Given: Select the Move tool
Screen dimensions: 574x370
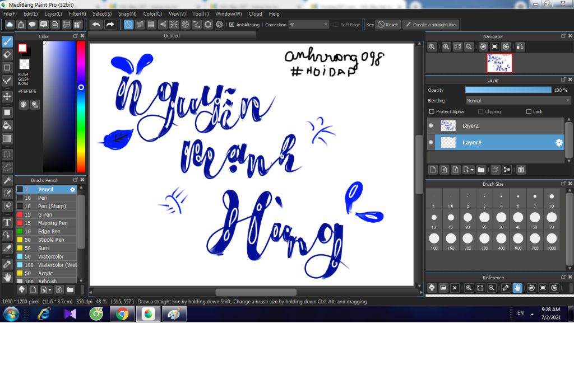Looking at the screenshot, I should point(7,96).
